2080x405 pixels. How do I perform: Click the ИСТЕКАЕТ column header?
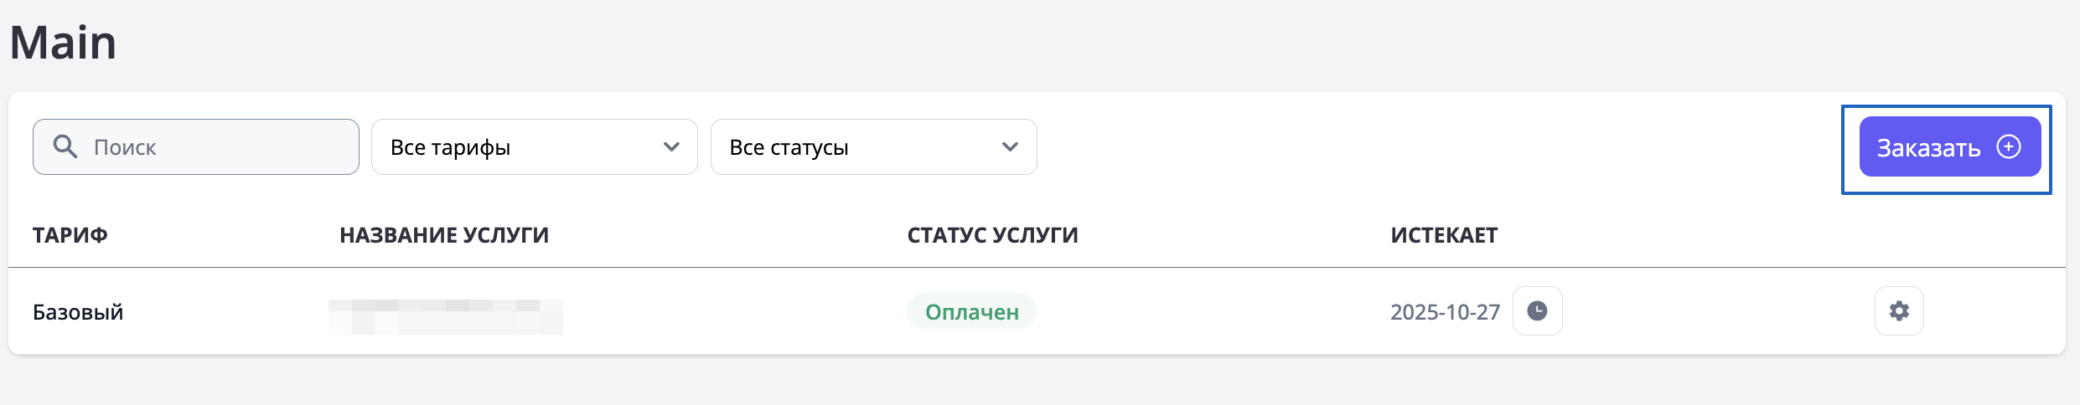1444,235
